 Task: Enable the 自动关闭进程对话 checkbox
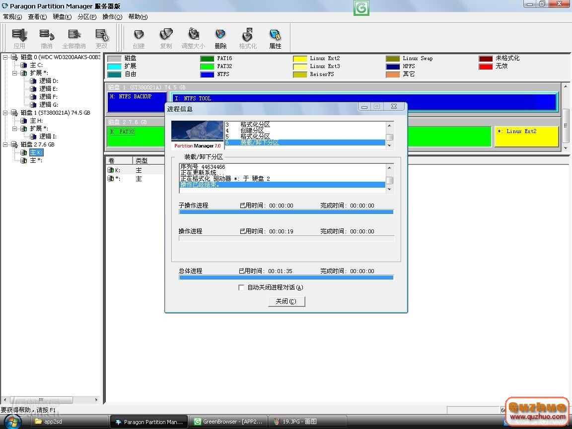[241, 287]
